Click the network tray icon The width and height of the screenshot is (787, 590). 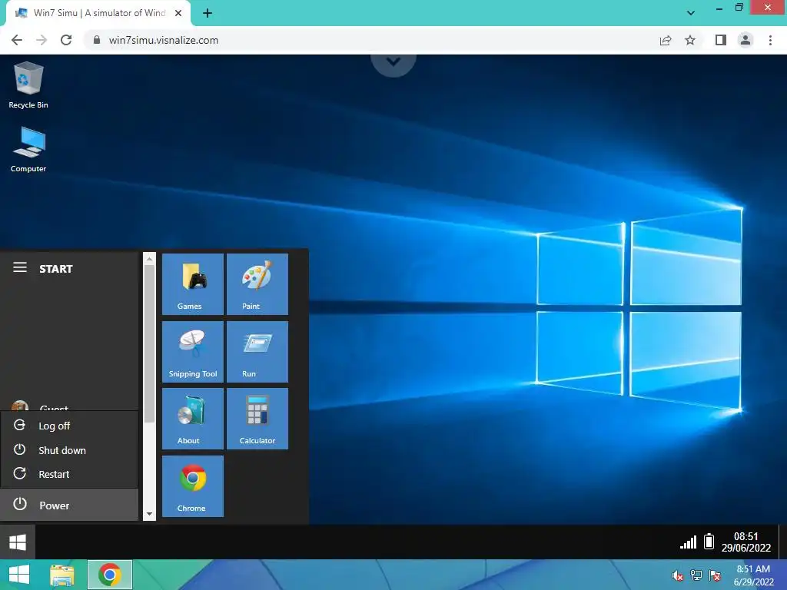(696, 575)
